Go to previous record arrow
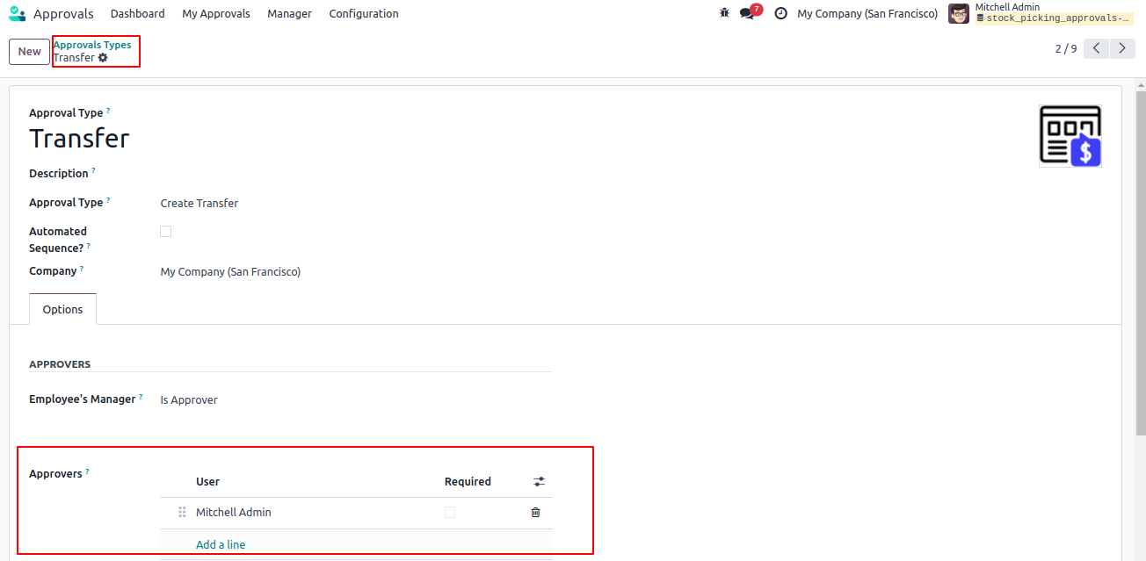Image resolution: width=1146 pixels, height=561 pixels. tap(1096, 49)
